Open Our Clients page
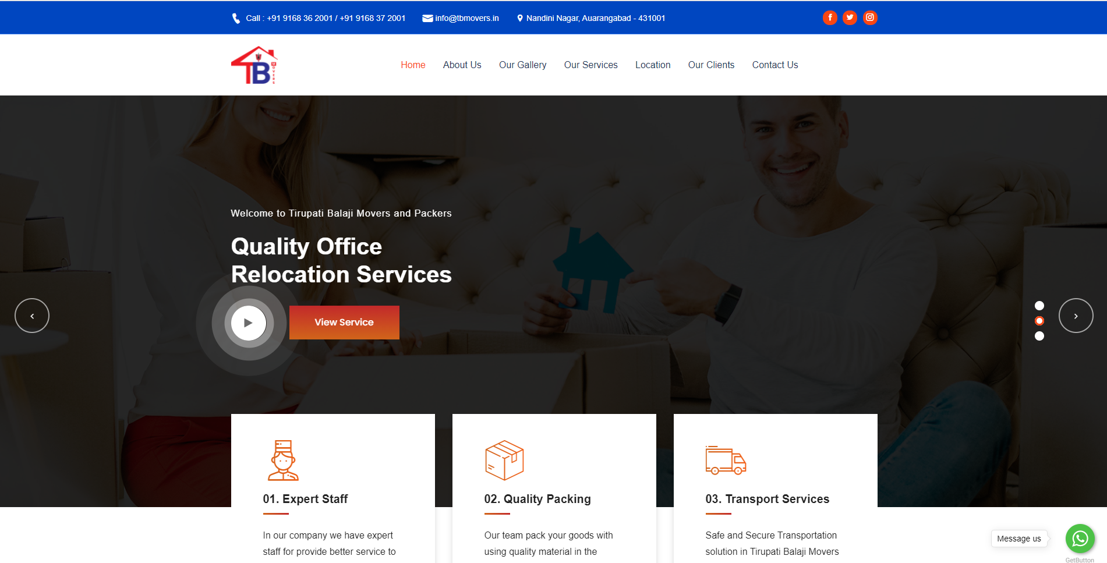1107x563 pixels. click(x=711, y=65)
